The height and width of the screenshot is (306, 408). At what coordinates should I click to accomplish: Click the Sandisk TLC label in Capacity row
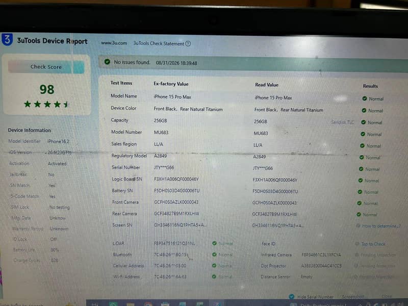point(342,122)
